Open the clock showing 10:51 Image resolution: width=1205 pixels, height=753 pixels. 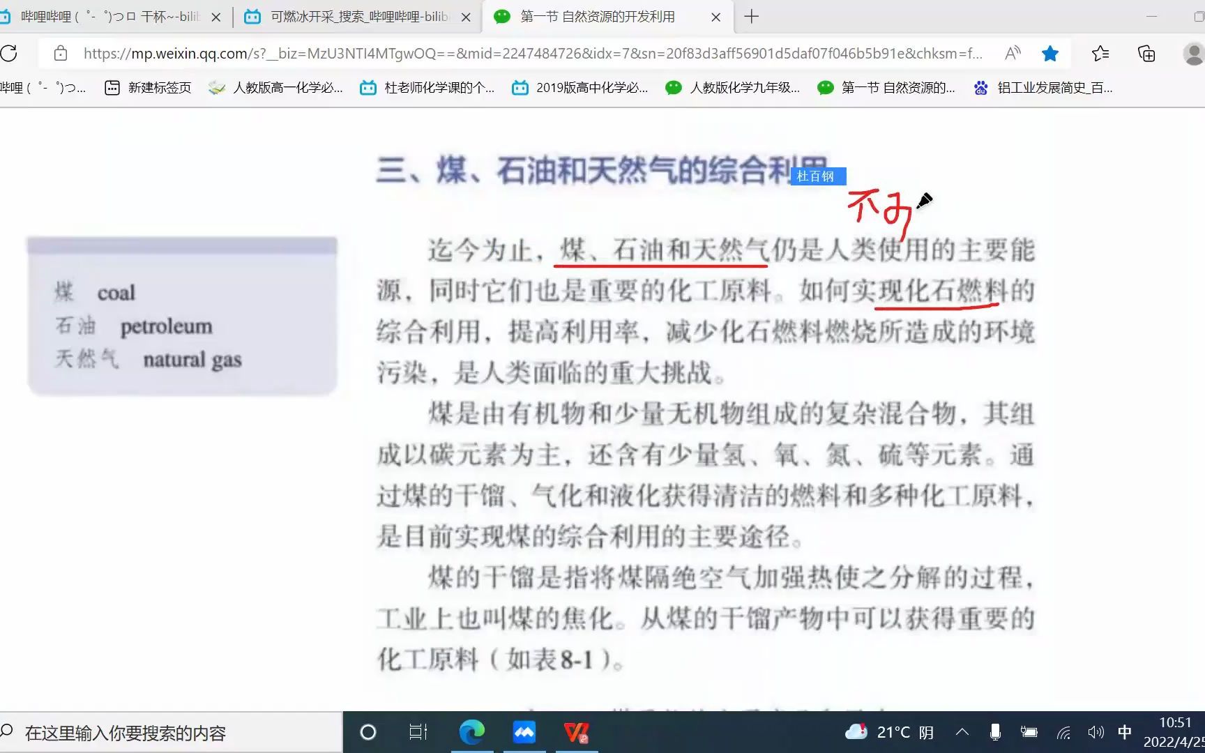(1174, 732)
